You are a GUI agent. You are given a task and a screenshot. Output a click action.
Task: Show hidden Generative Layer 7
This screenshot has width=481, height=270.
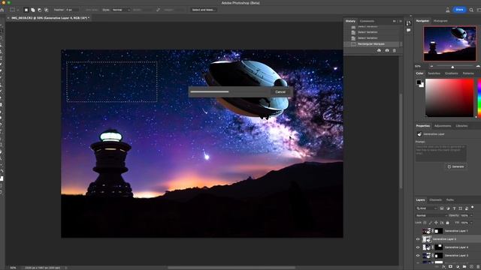tap(418, 231)
